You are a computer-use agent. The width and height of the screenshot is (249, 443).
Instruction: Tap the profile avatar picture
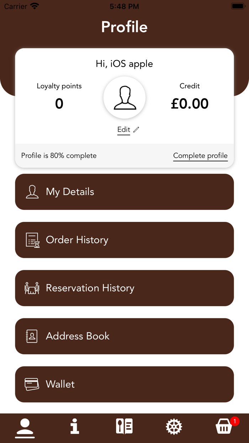(124, 98)
